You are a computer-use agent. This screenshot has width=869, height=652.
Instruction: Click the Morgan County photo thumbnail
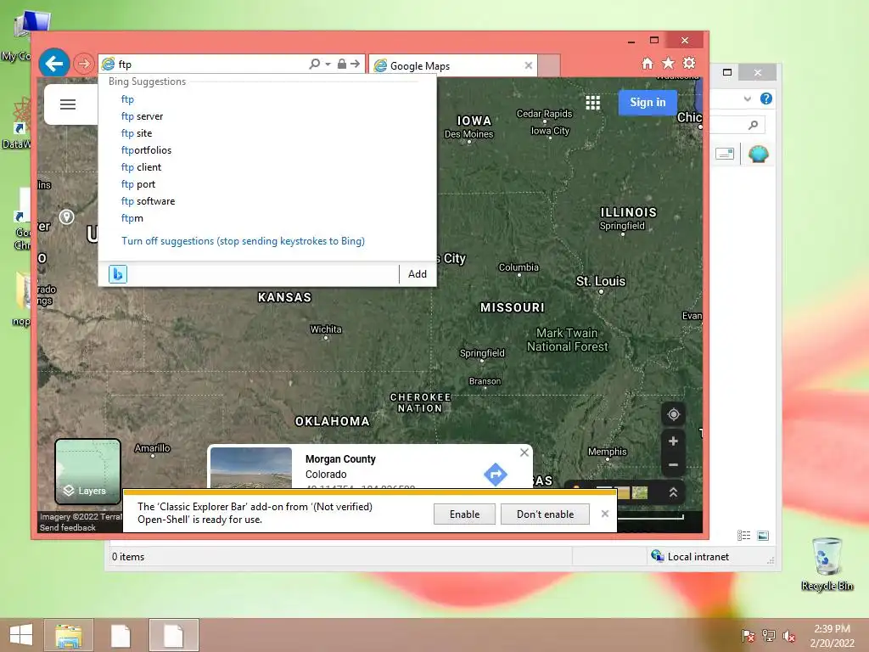coord(251,468)
